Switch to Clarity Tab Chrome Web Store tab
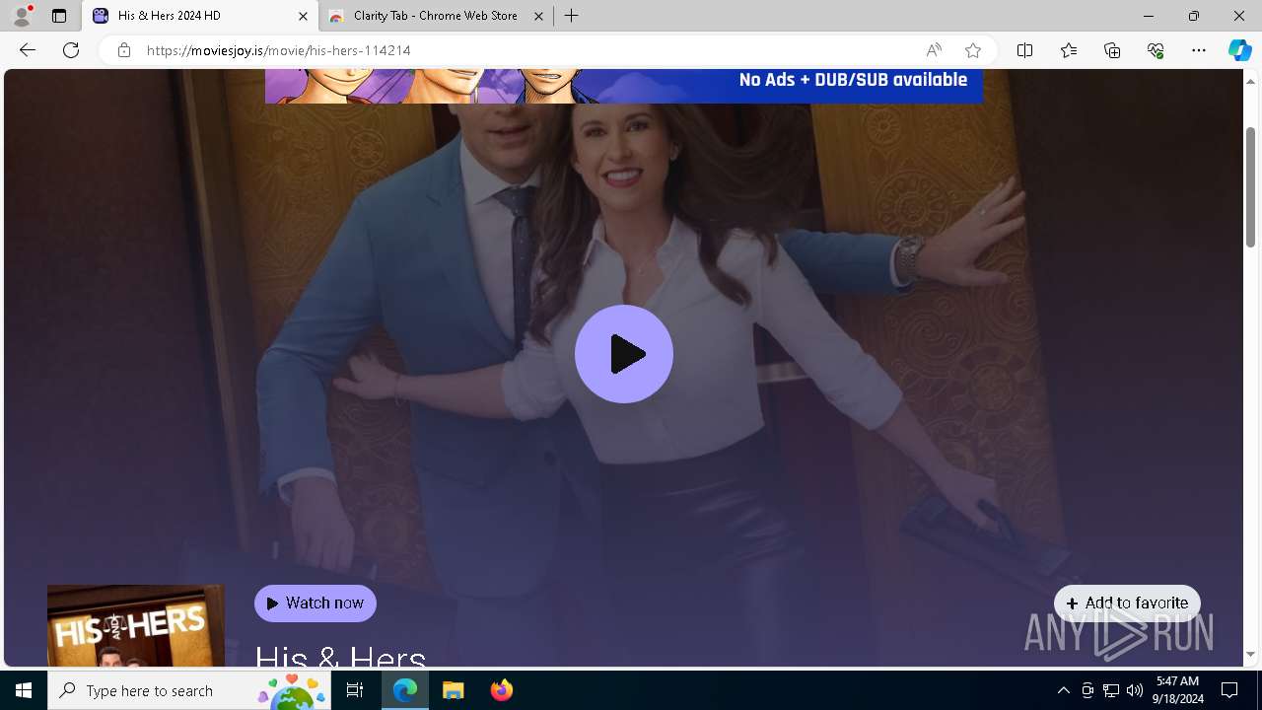 click(436, 16)
